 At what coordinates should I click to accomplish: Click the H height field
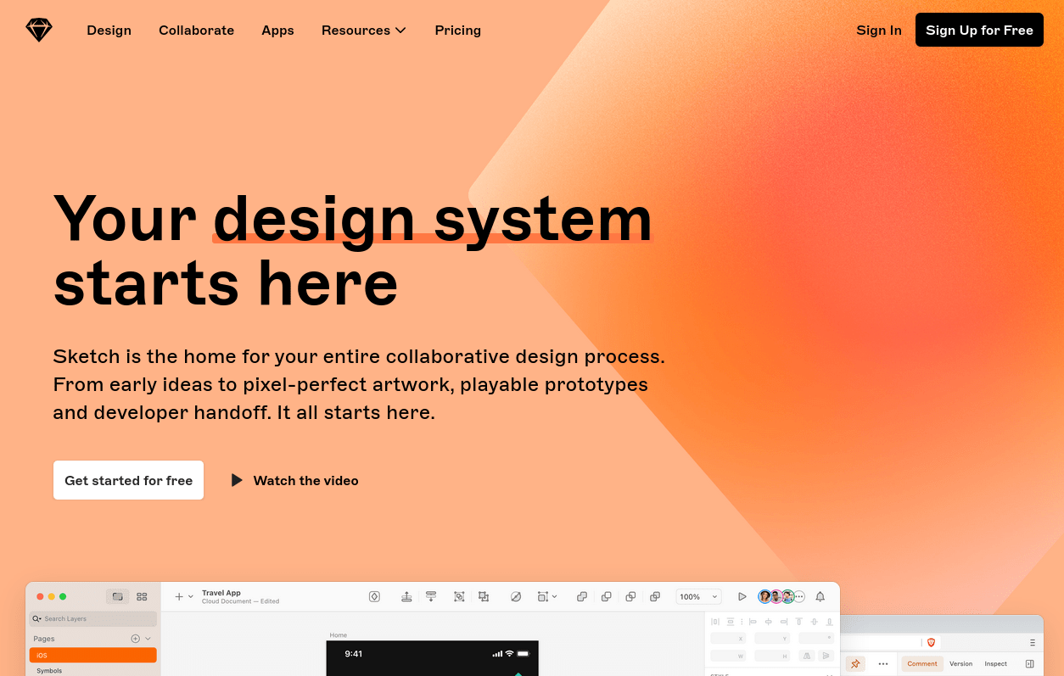[772, 656]
